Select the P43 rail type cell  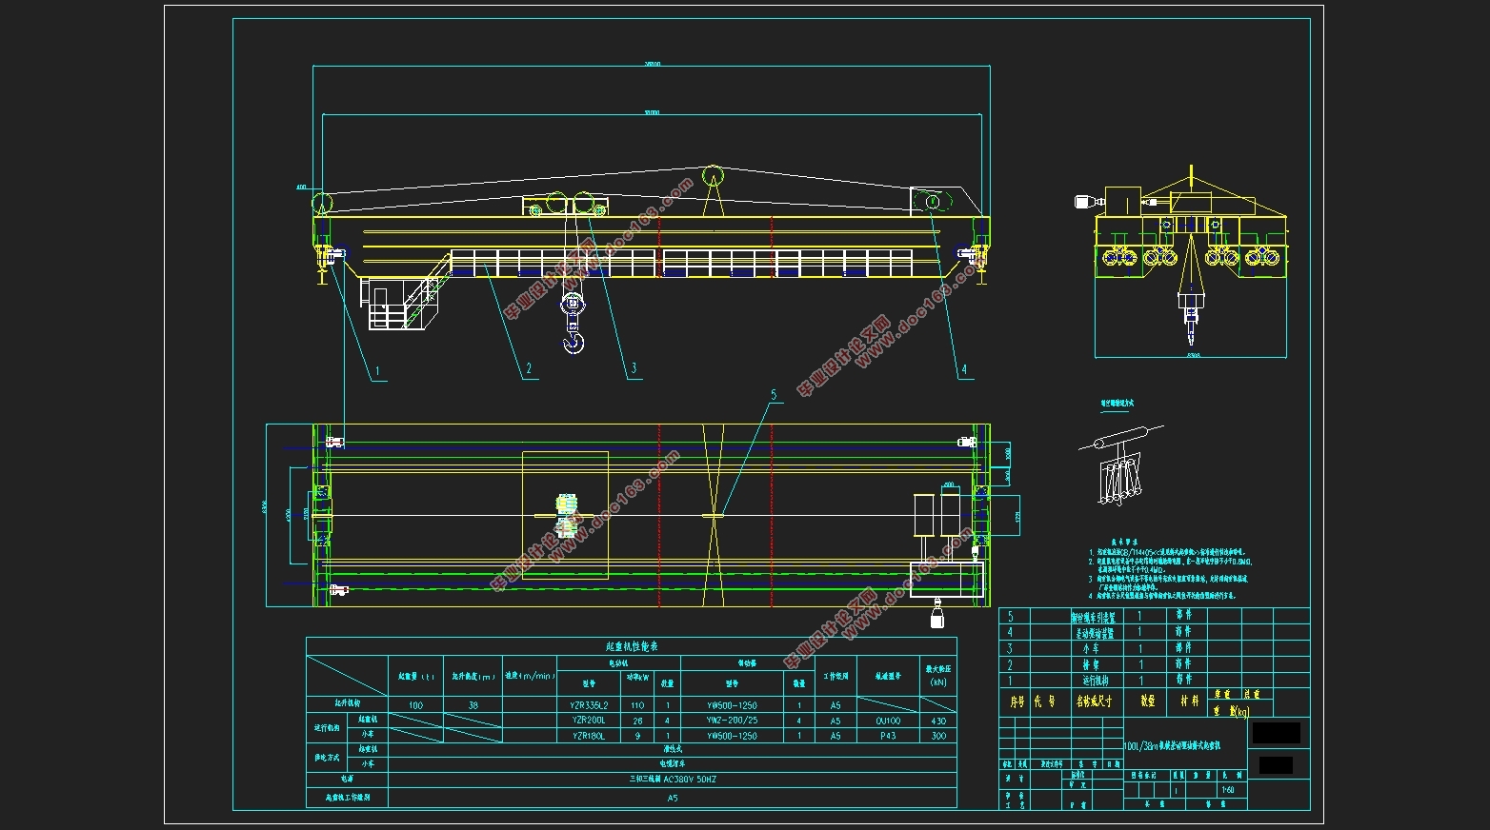[888, 736]
